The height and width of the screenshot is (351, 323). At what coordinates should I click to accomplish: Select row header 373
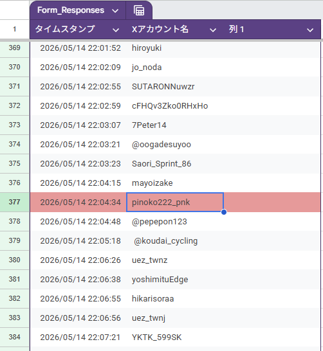(15, 125)
